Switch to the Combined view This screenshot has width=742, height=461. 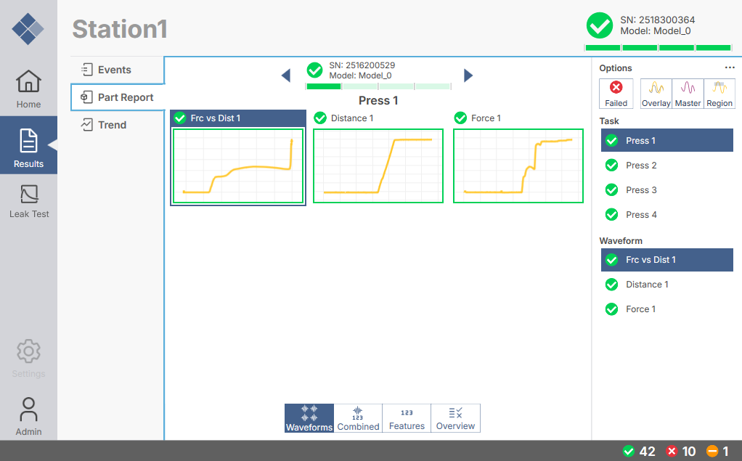pyautogui.click(x=358, y=418)
